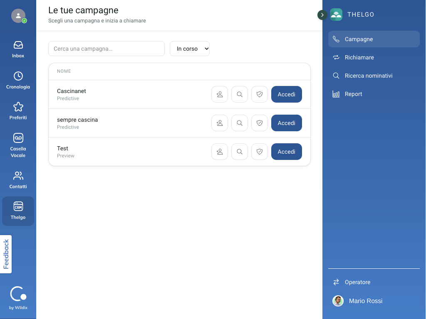This screenshot has height=319, width=426.
Task: Click the green online status badge
Action: point(24,21)
